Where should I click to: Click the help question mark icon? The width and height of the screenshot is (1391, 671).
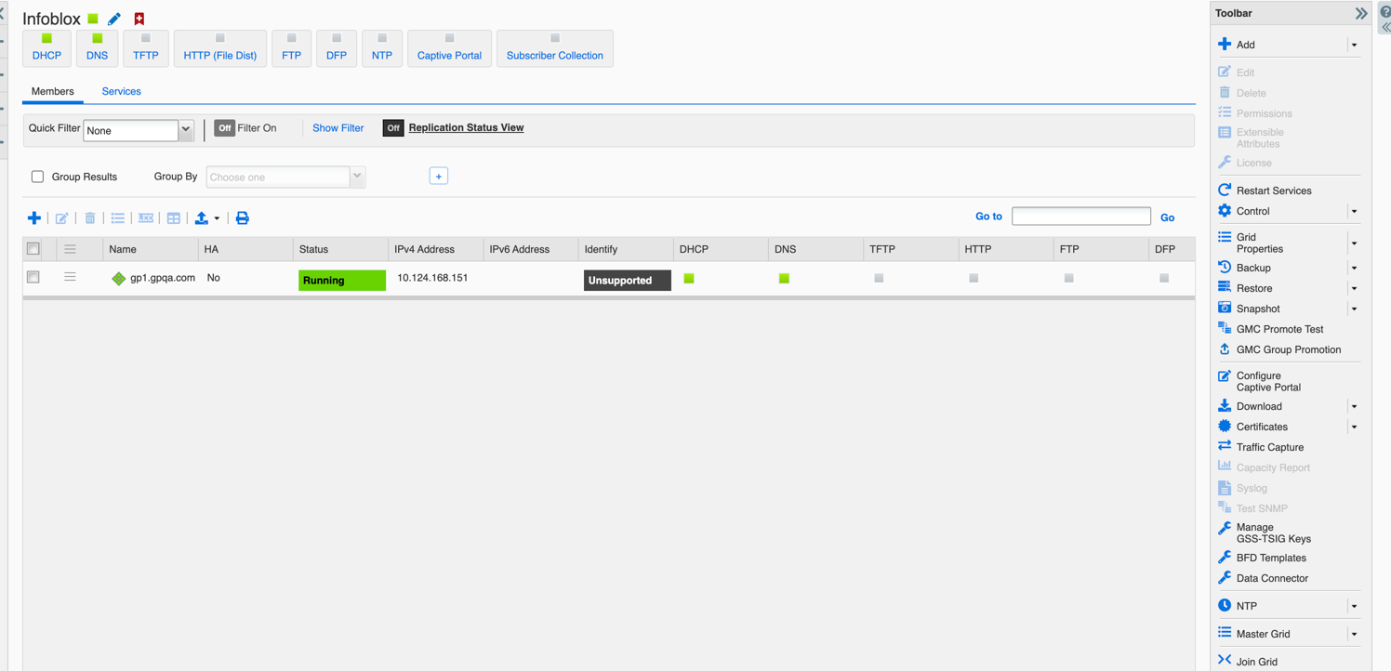1384,13
